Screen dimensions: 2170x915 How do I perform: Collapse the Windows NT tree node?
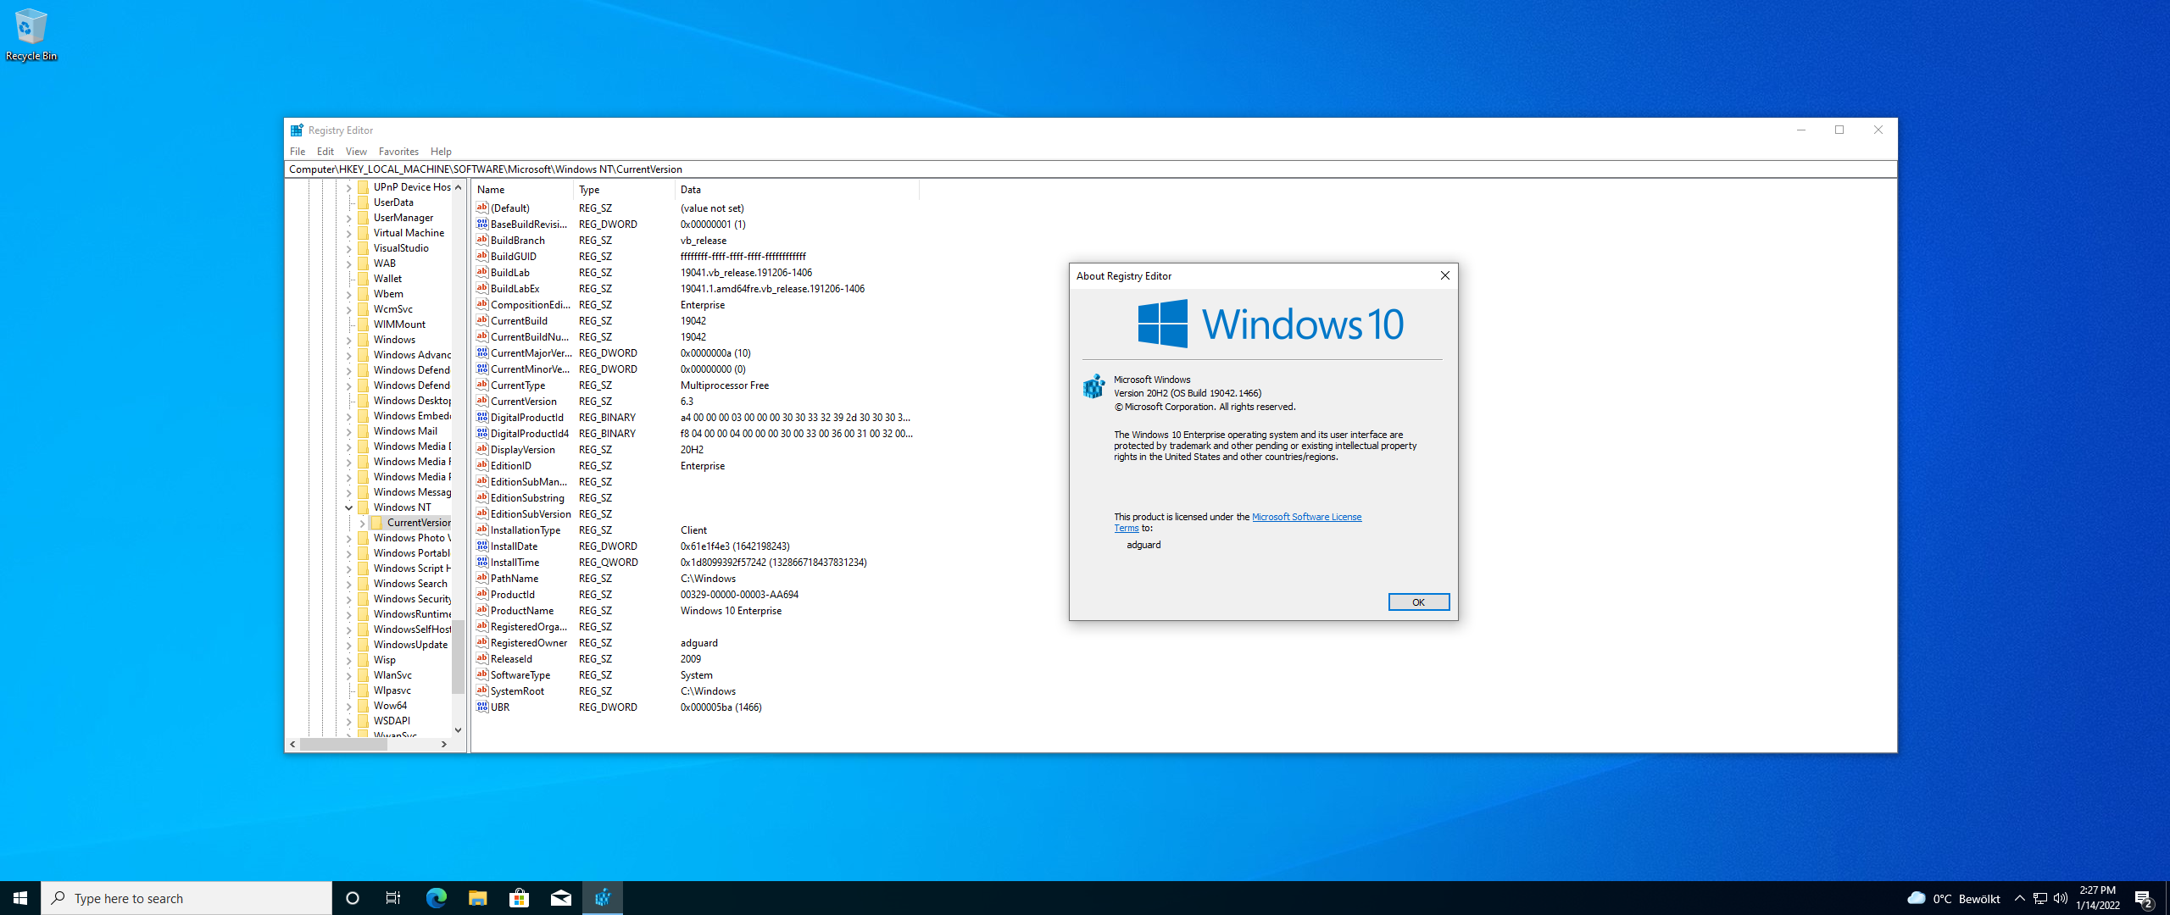coord(348,507)
